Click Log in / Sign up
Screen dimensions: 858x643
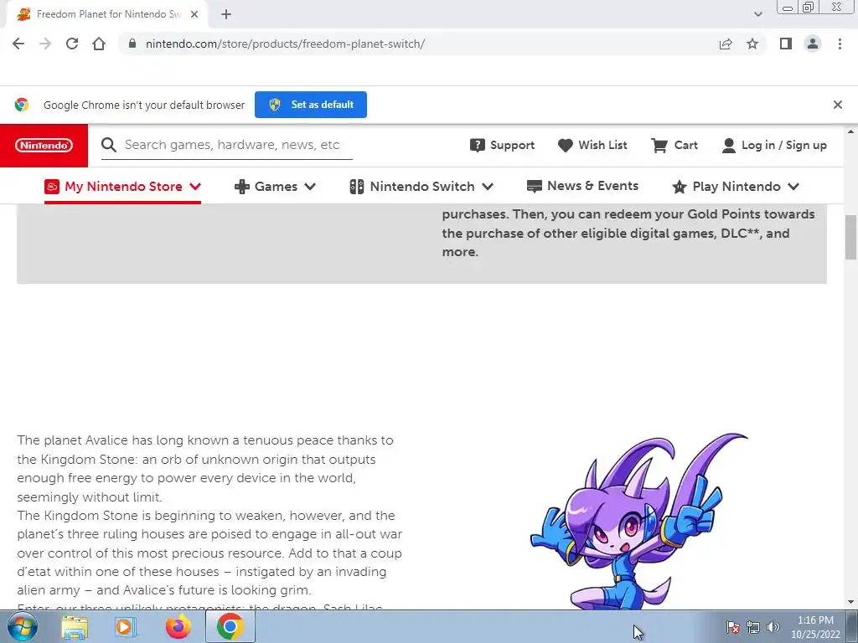click(x=774, y=145)
